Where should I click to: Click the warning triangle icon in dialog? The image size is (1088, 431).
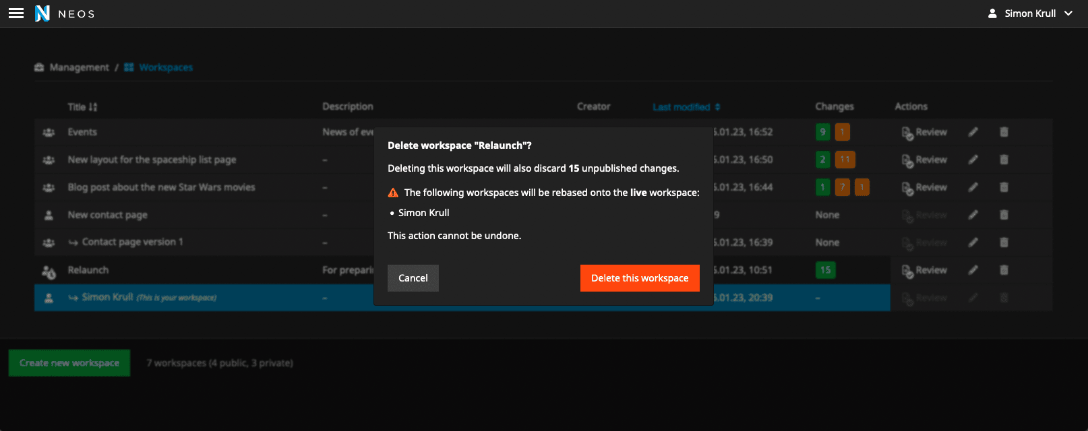click(x=393, y=193)
